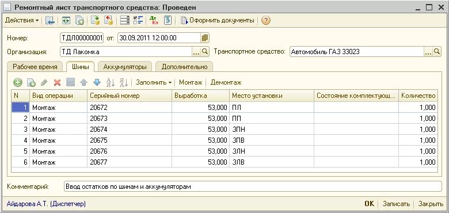Click the Транспортное средство field
The height and width of the screenshot is (213, 449).
pyautogui.click(x=356, y=52)
